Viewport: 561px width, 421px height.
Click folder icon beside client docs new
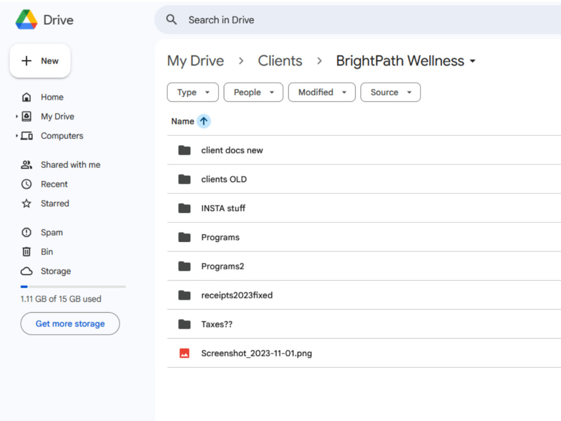185,150
